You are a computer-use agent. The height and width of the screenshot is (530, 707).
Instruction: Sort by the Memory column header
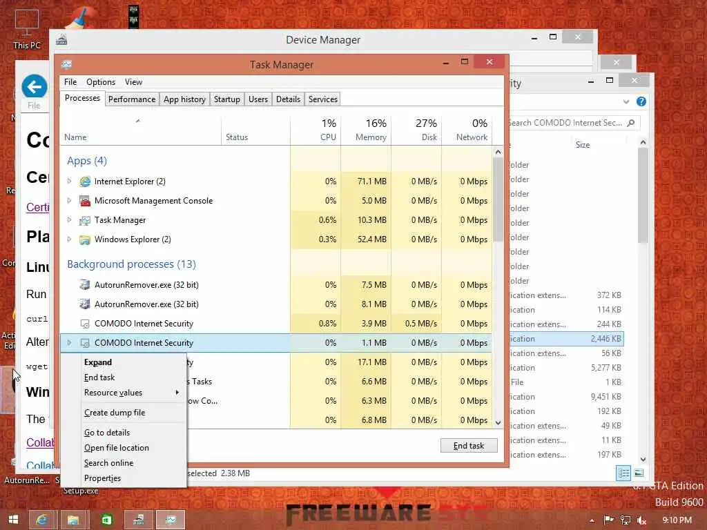[x=366, y=131]
